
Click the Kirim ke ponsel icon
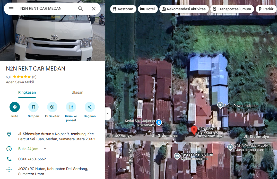click(71, 107)
